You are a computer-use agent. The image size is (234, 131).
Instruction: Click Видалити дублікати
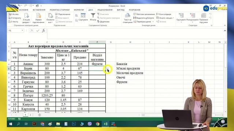point(144,18)
